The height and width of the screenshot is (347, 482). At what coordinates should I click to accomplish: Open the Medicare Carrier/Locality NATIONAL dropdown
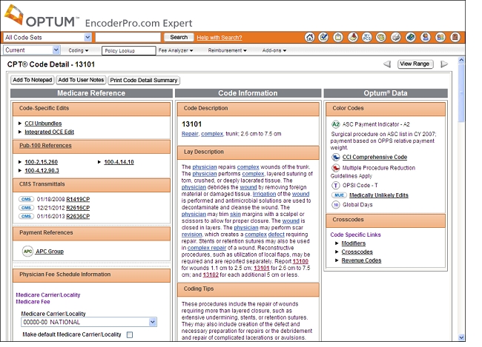89,322
